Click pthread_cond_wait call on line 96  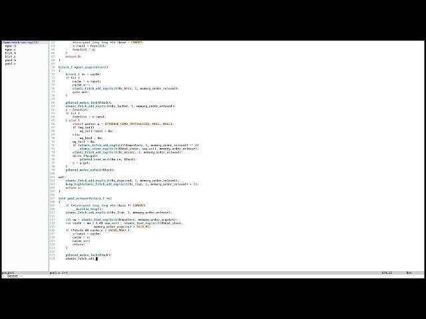coord(108,159)
